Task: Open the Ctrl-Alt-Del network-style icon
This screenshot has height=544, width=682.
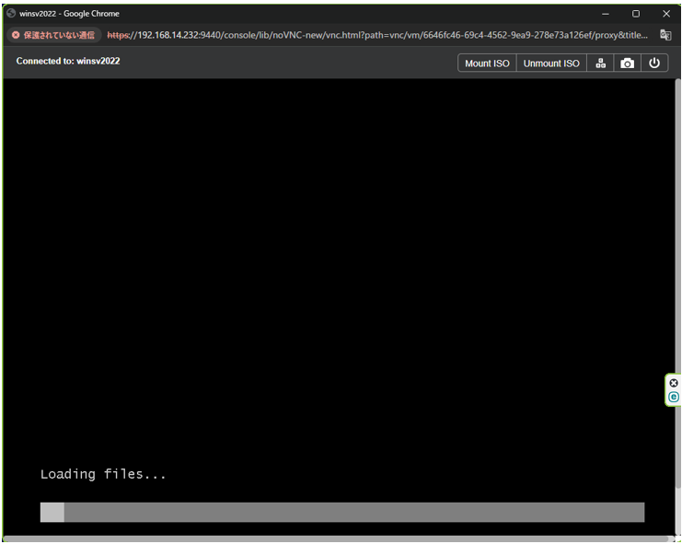Action: 600,64
